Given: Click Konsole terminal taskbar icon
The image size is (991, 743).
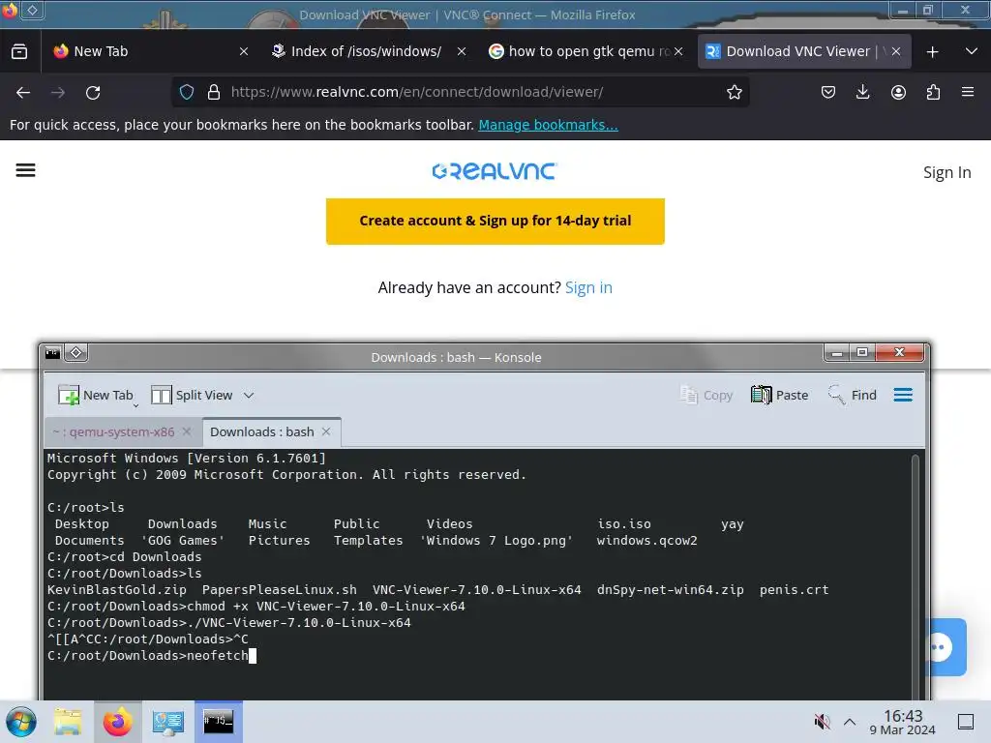Looking at the screenshot, I should click(x=218, y=722).
